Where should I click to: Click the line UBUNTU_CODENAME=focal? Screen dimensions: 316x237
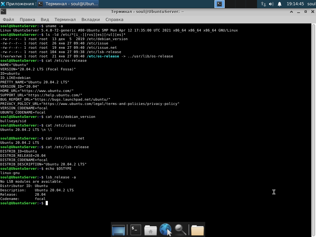[23, 112]
